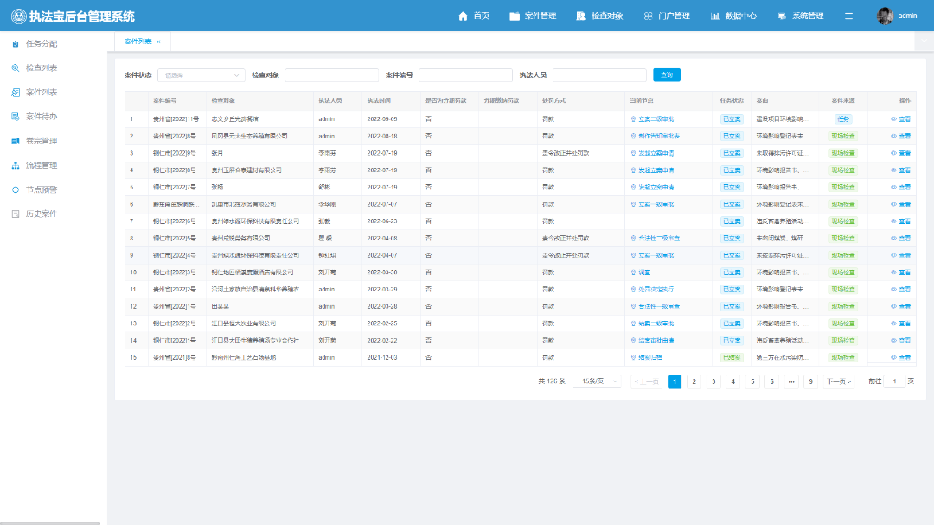Select the 2022-06-23 date cell
This screenshot has height=525, width=934.
pyautogui.click(x=382, y=221)
